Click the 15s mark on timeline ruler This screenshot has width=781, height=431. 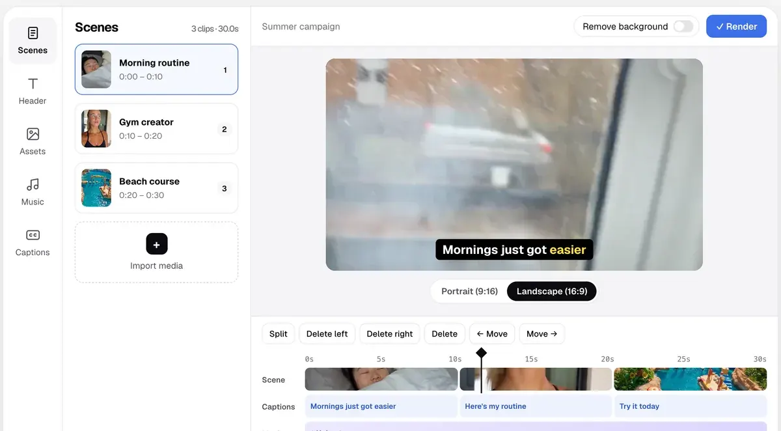pos(531,359)
